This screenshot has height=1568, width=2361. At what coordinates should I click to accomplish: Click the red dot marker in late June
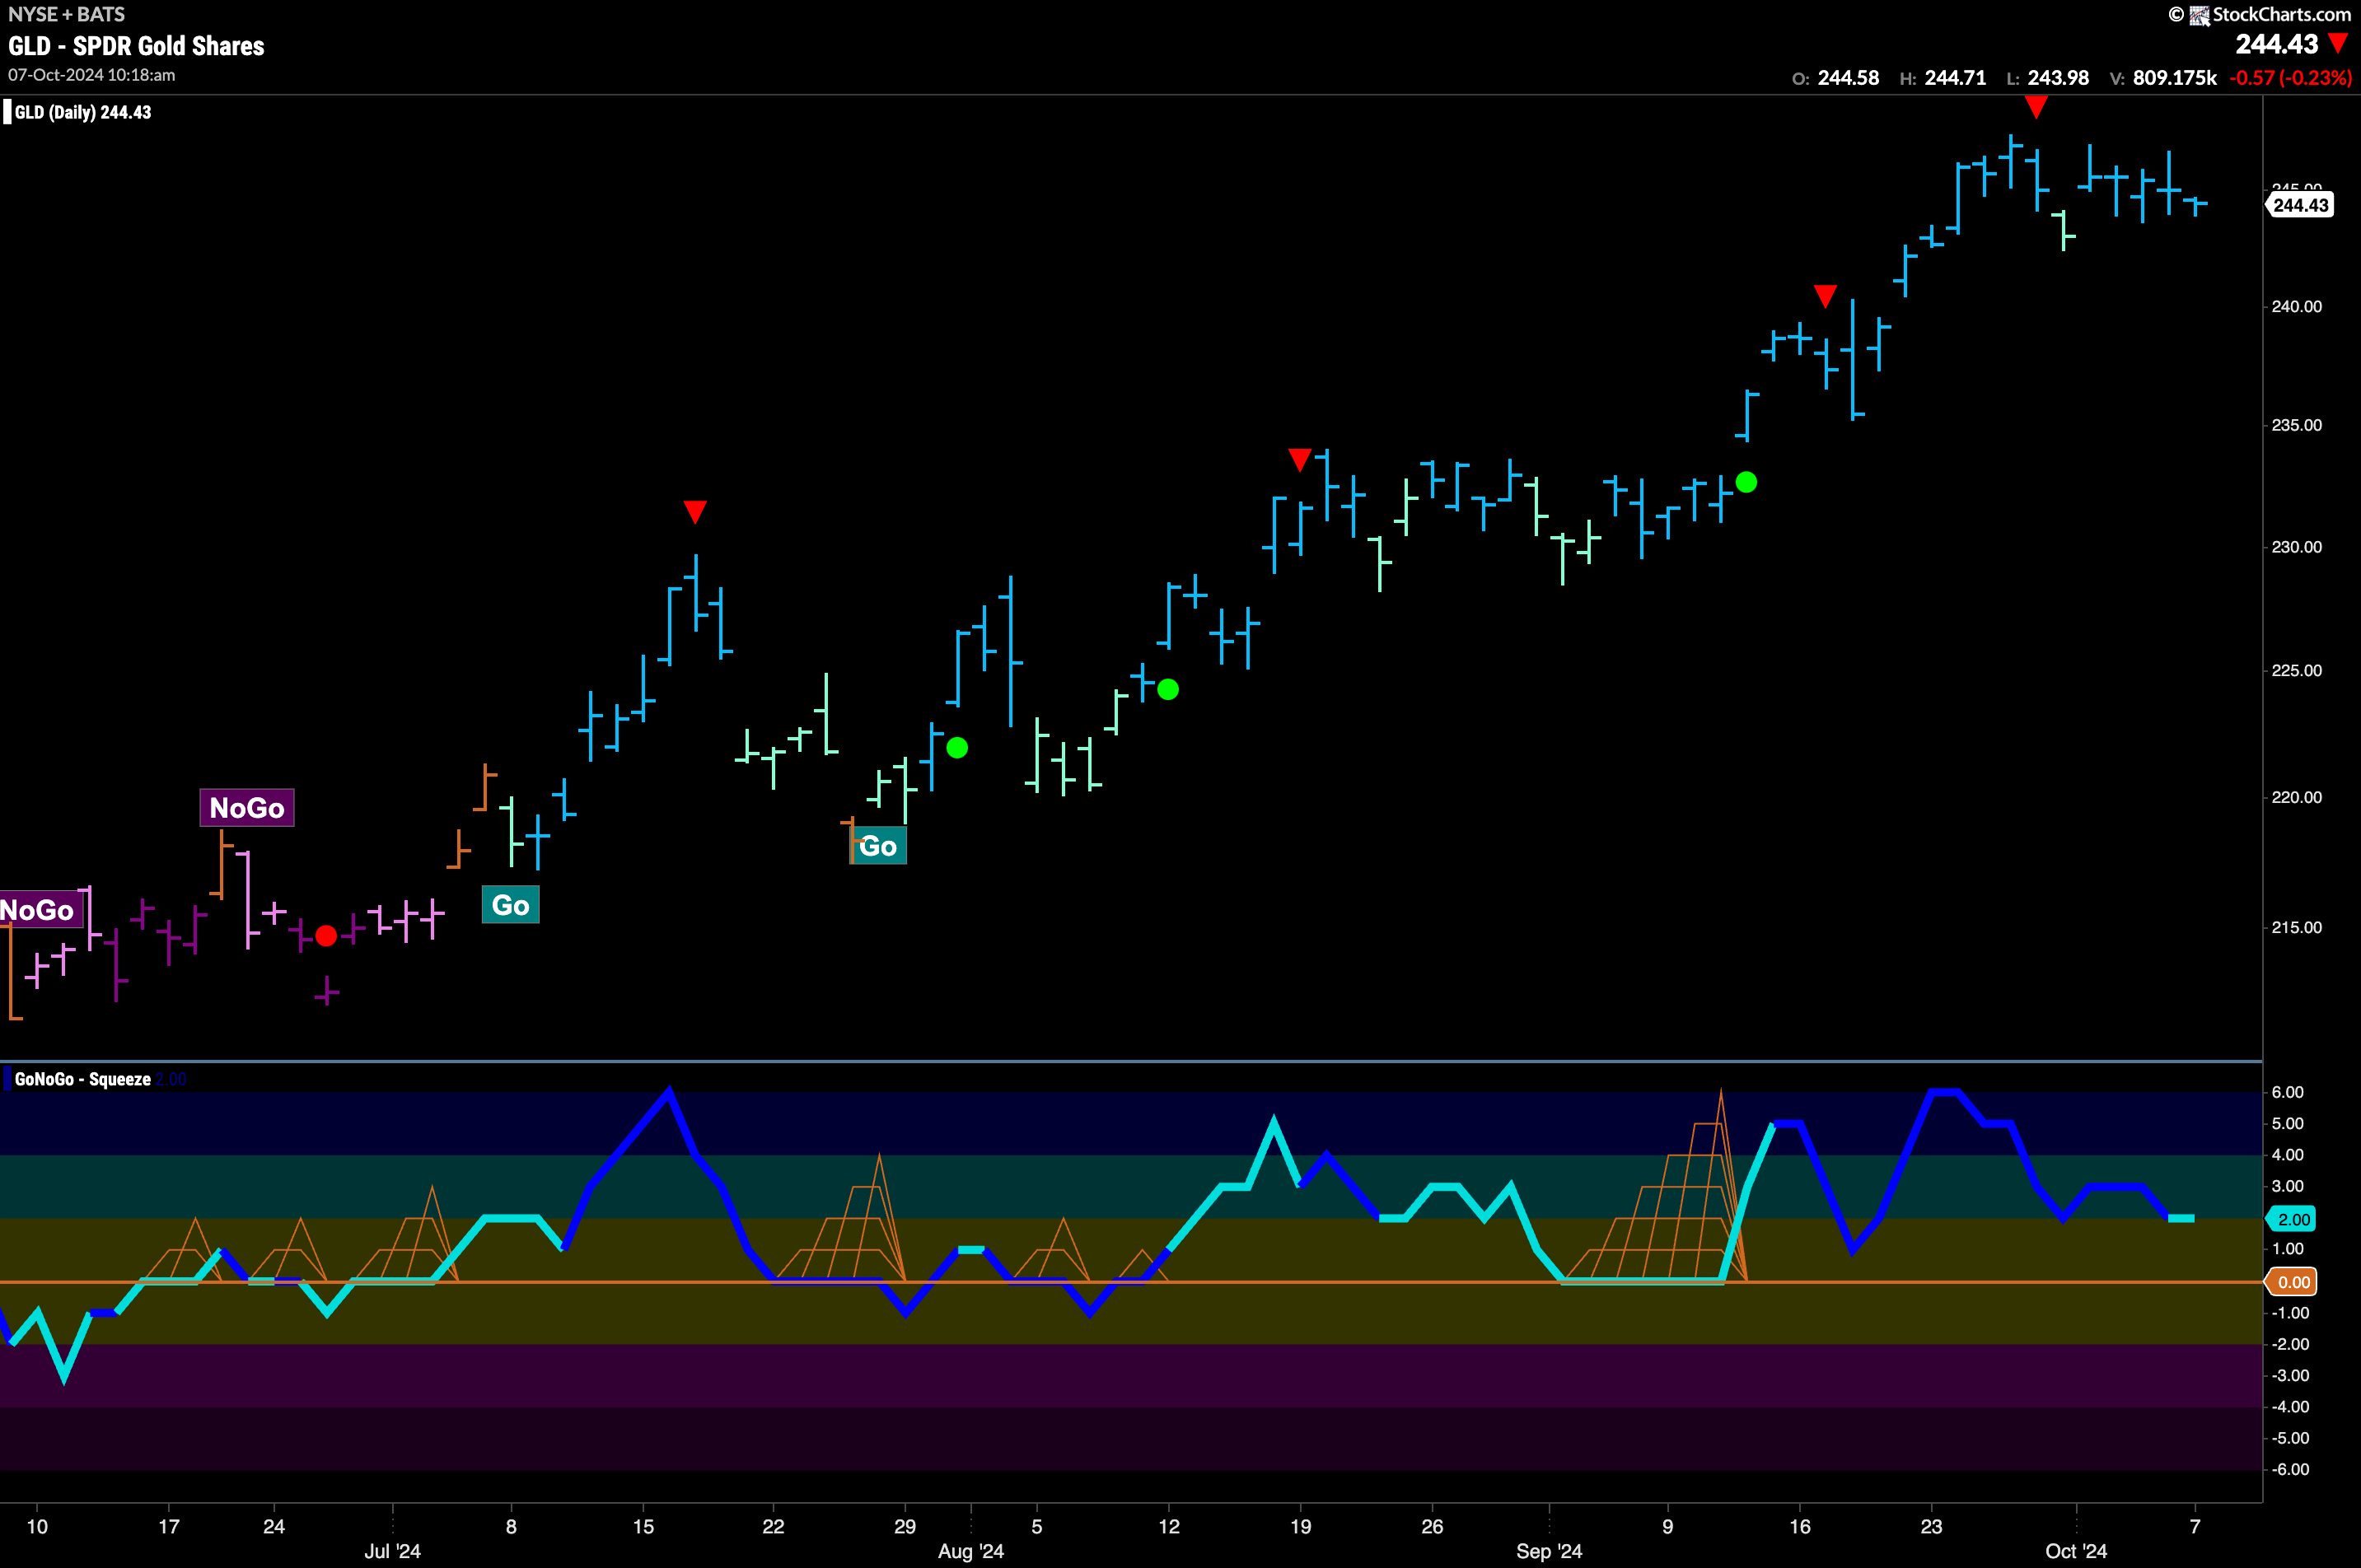point(326,936)
